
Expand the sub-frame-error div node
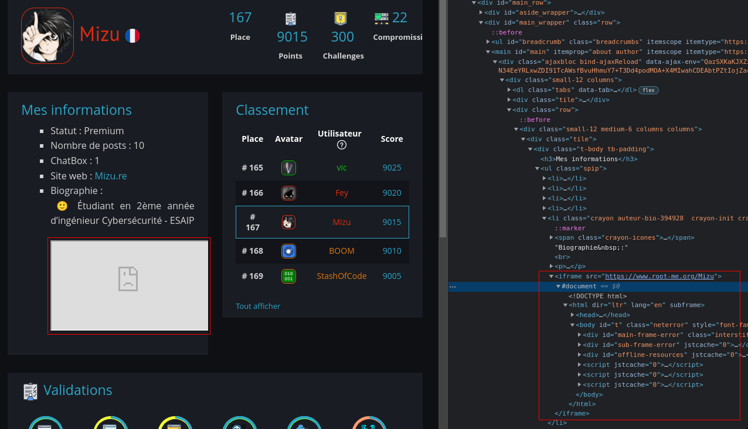tap(580, 345)
